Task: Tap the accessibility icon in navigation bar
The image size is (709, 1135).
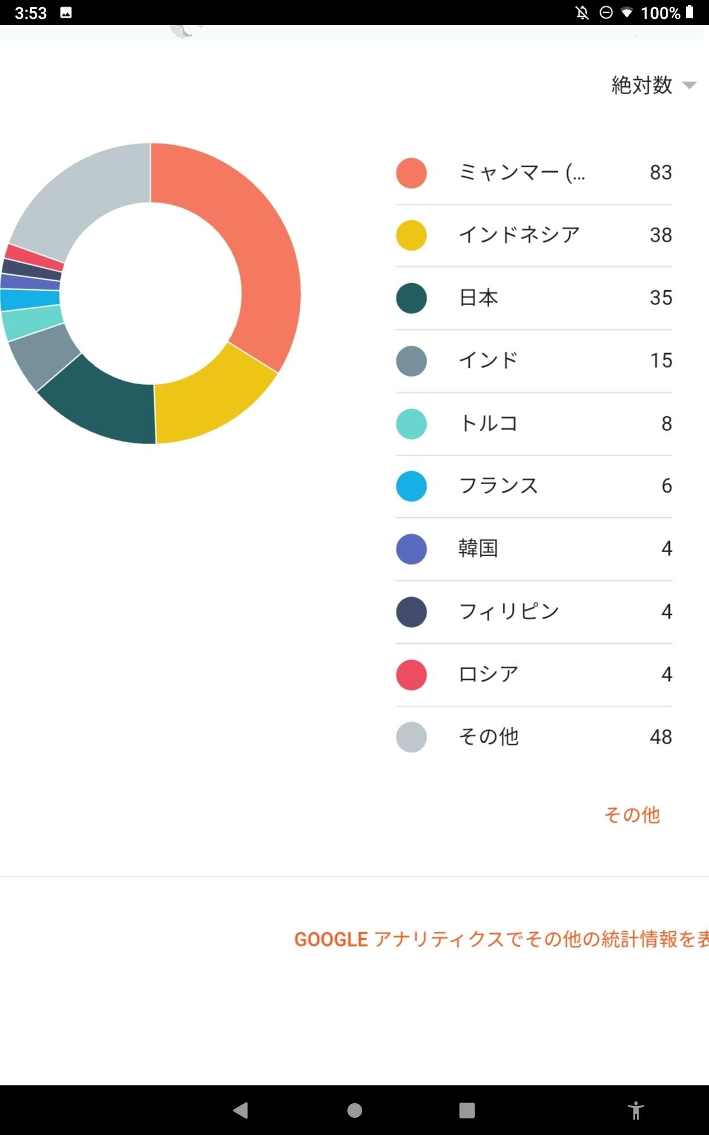Action: click(636, 1110)
